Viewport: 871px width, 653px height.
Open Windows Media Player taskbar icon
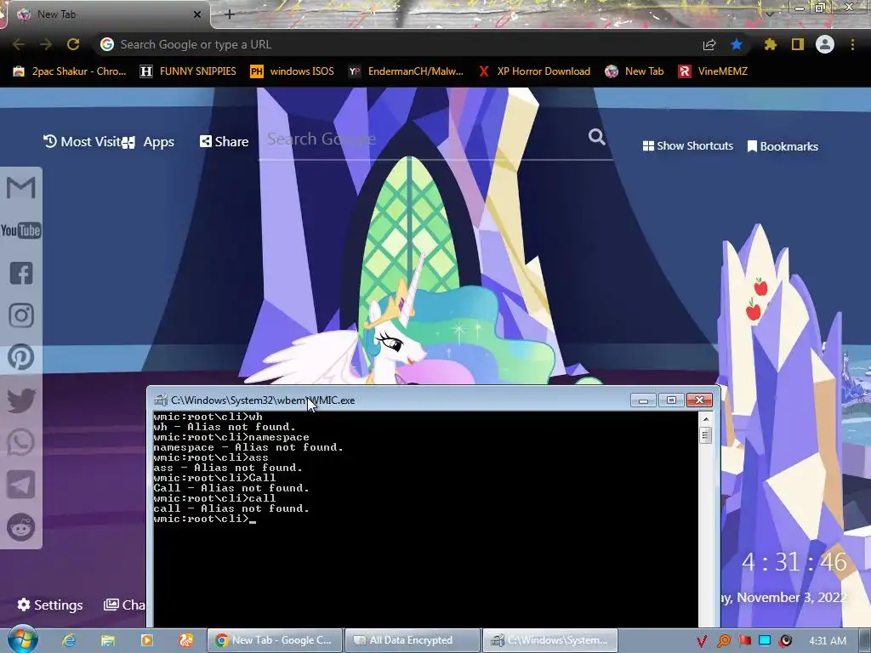[147, 640]
